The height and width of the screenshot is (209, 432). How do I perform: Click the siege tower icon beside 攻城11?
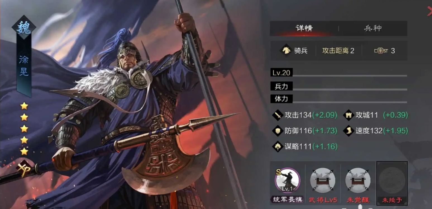click(349, 115)
